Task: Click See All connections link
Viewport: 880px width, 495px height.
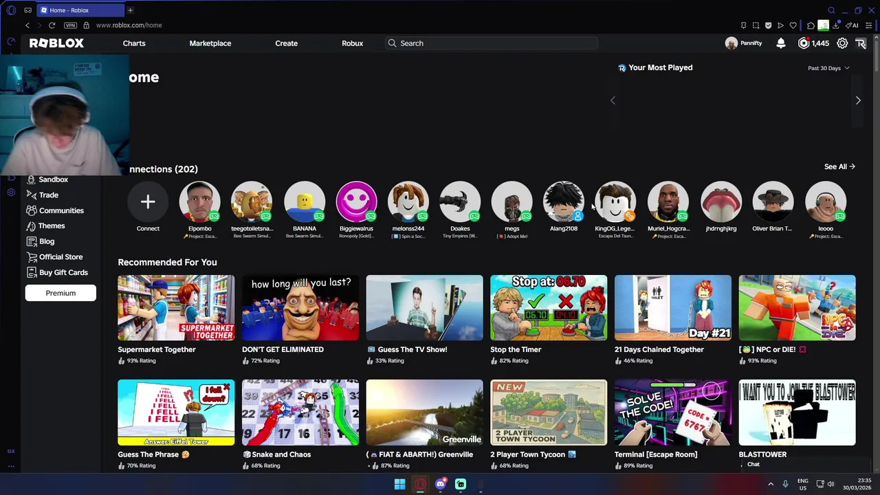Action: 839,166
